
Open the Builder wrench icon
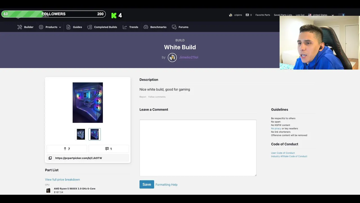coord(19,27)
